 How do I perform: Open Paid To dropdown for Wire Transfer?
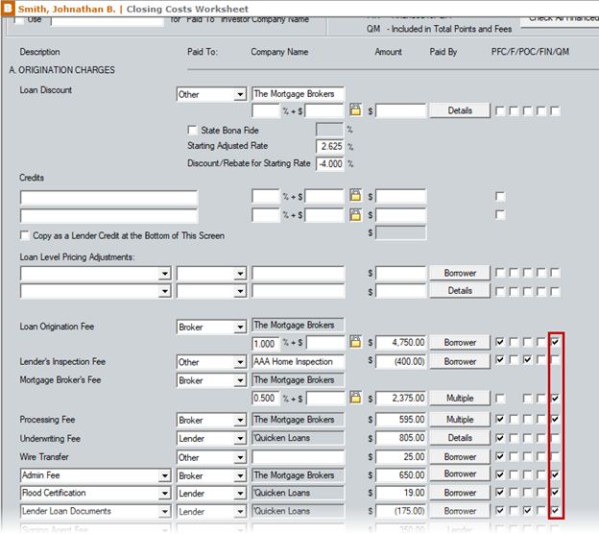click(x=239, y=457)
